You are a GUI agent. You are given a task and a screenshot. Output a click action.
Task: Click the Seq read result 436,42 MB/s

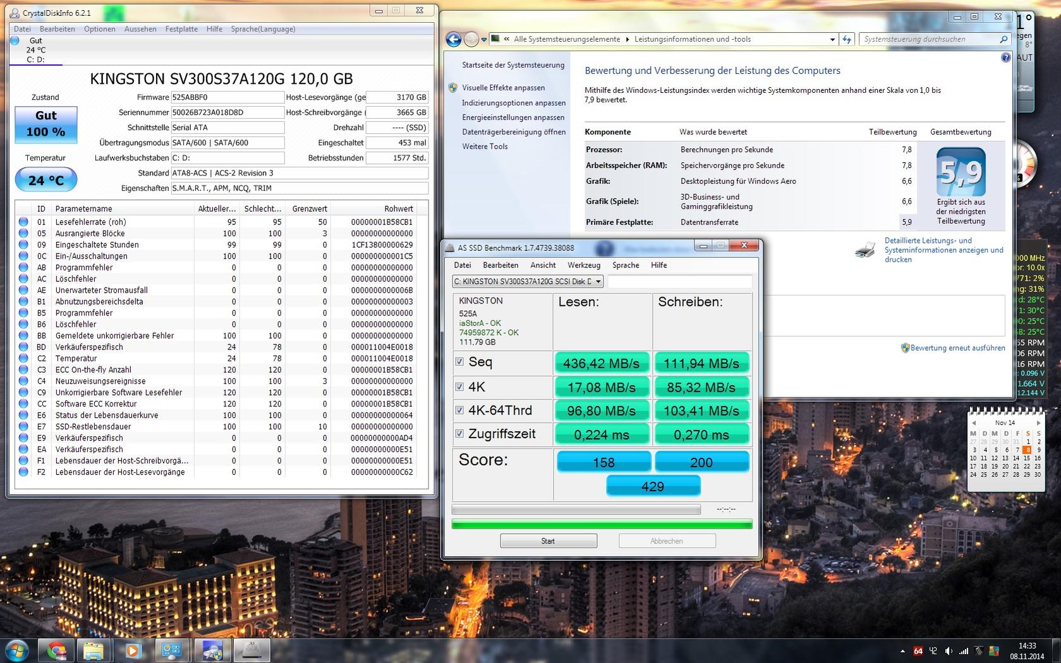click(602, 363)
